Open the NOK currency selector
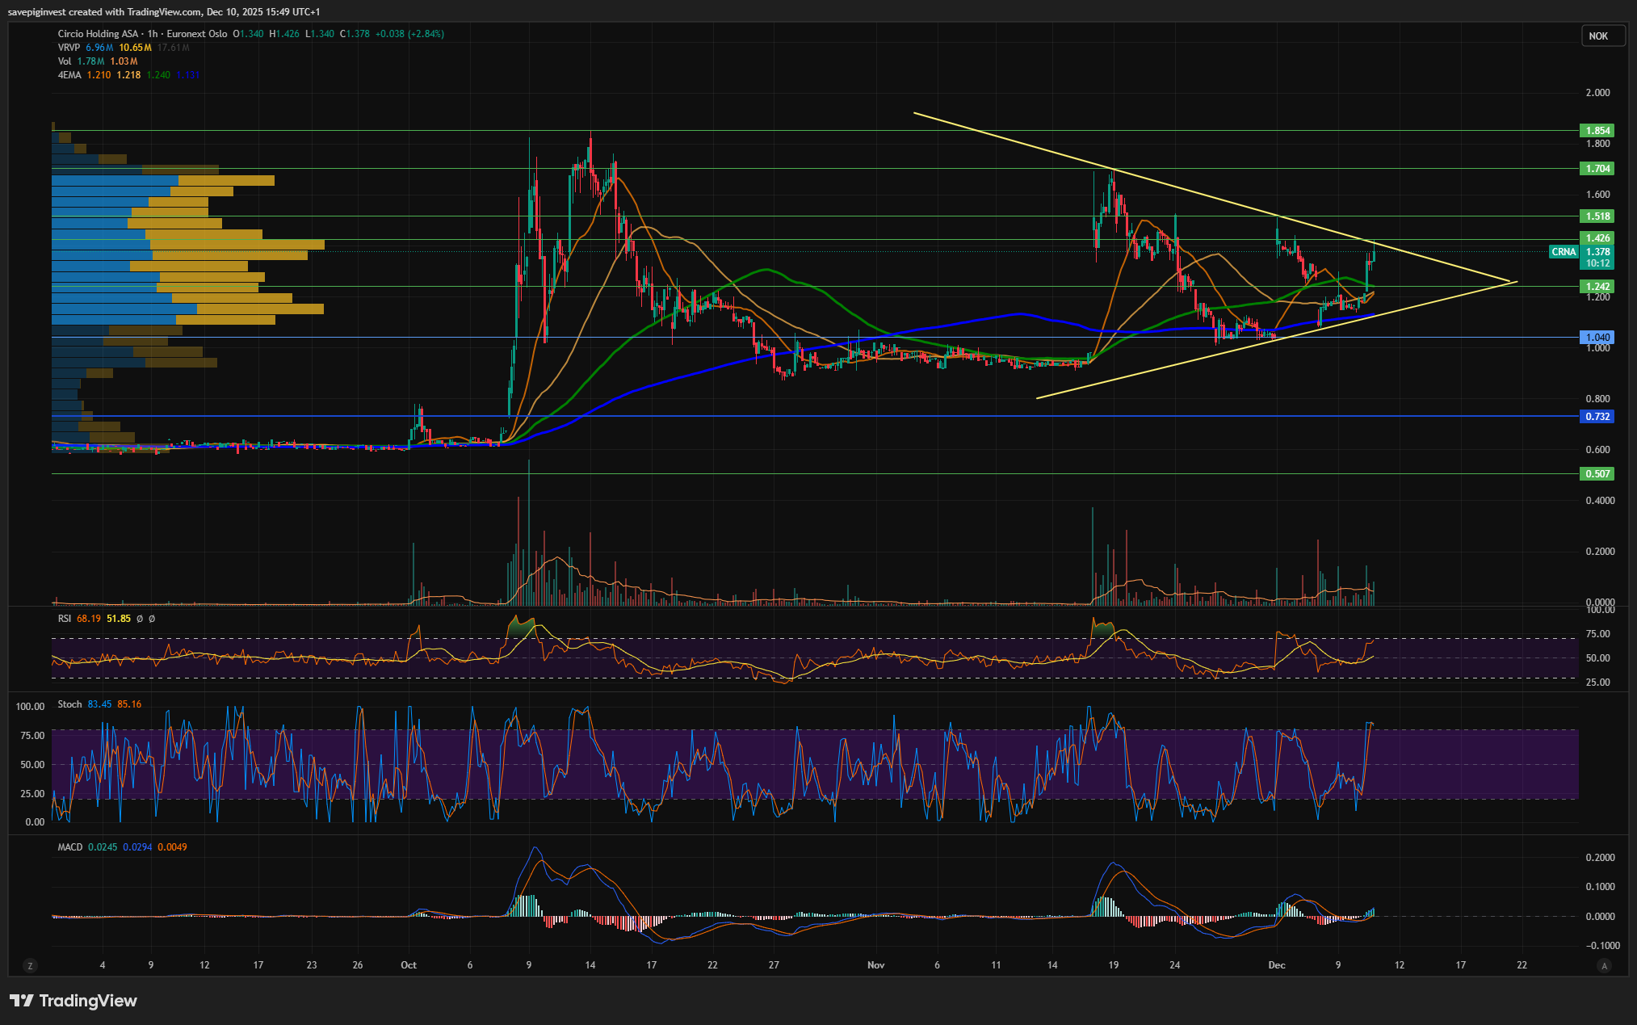 coord(1601,36)
